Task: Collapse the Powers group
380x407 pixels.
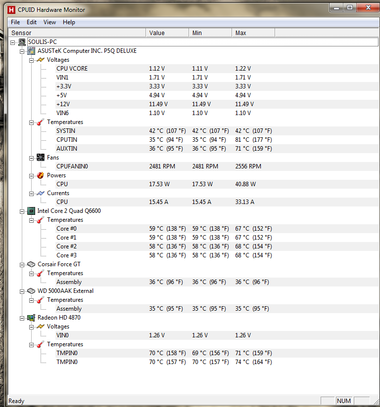Action: click(32, 176)
